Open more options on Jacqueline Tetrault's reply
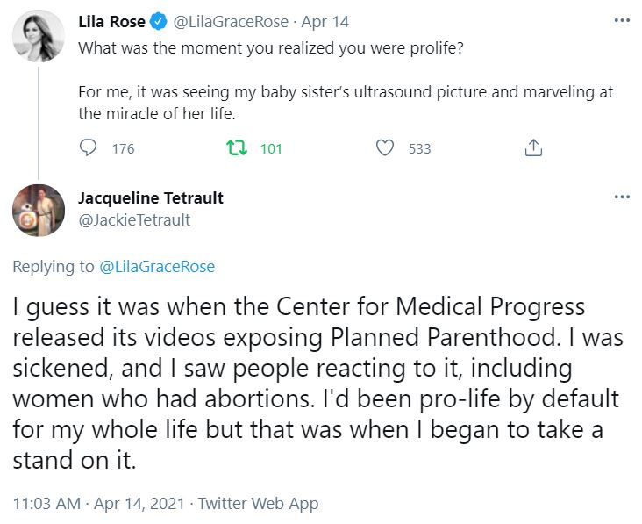The image size is (642, 524). pyautogui.click(x=622, y=197)
